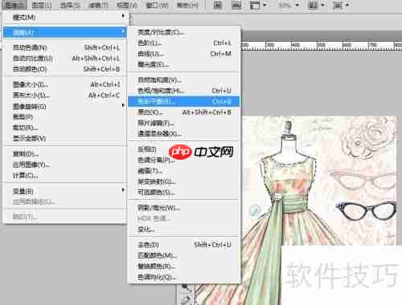Screen dimensions: 402x305
Task: Select 去色(D) Shift+Ctrl+U adjustment
Action: point(184,245)
